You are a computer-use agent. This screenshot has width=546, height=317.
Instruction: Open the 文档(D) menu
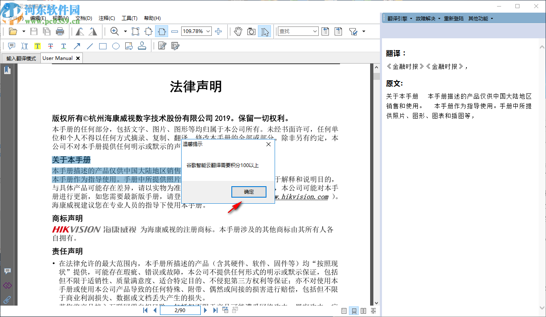84,18
